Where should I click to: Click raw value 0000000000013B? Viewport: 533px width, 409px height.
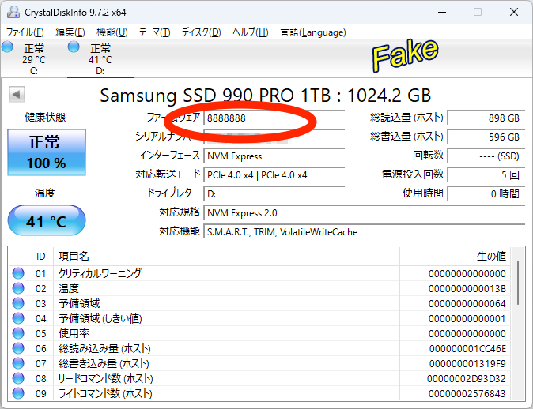[x=467, y=288]
